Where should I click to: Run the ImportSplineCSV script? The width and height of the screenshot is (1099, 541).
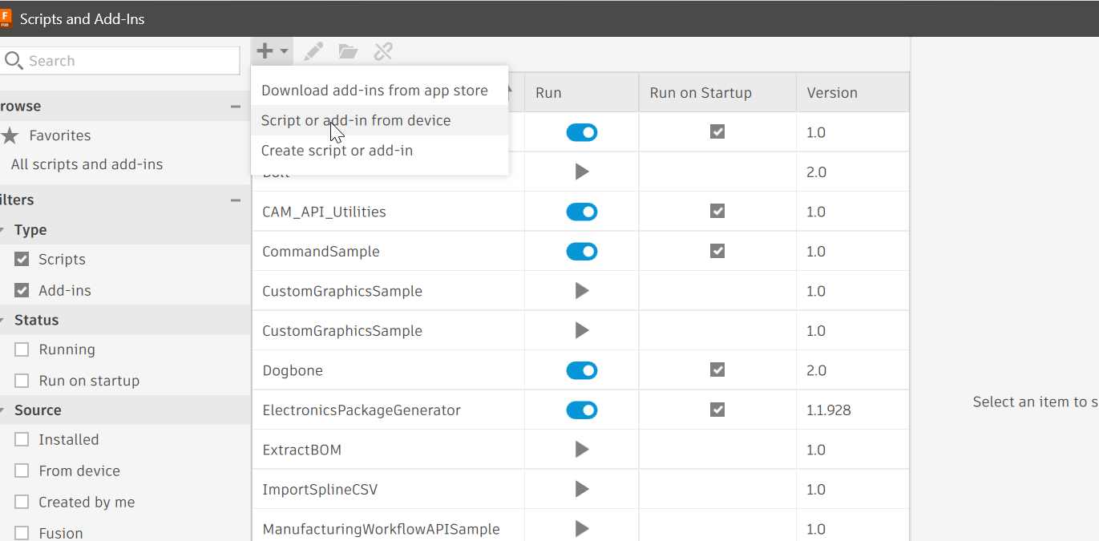coord(582,490)
